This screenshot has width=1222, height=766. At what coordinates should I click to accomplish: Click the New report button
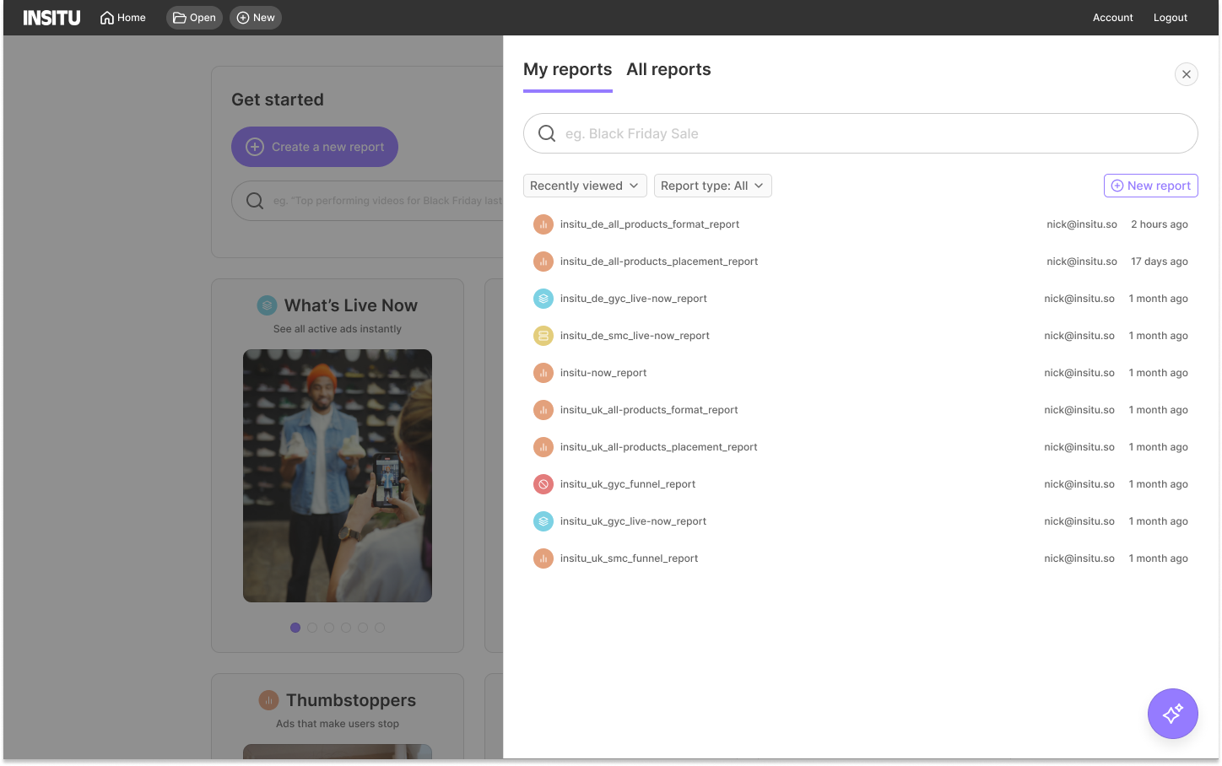tap(1150, 186)
